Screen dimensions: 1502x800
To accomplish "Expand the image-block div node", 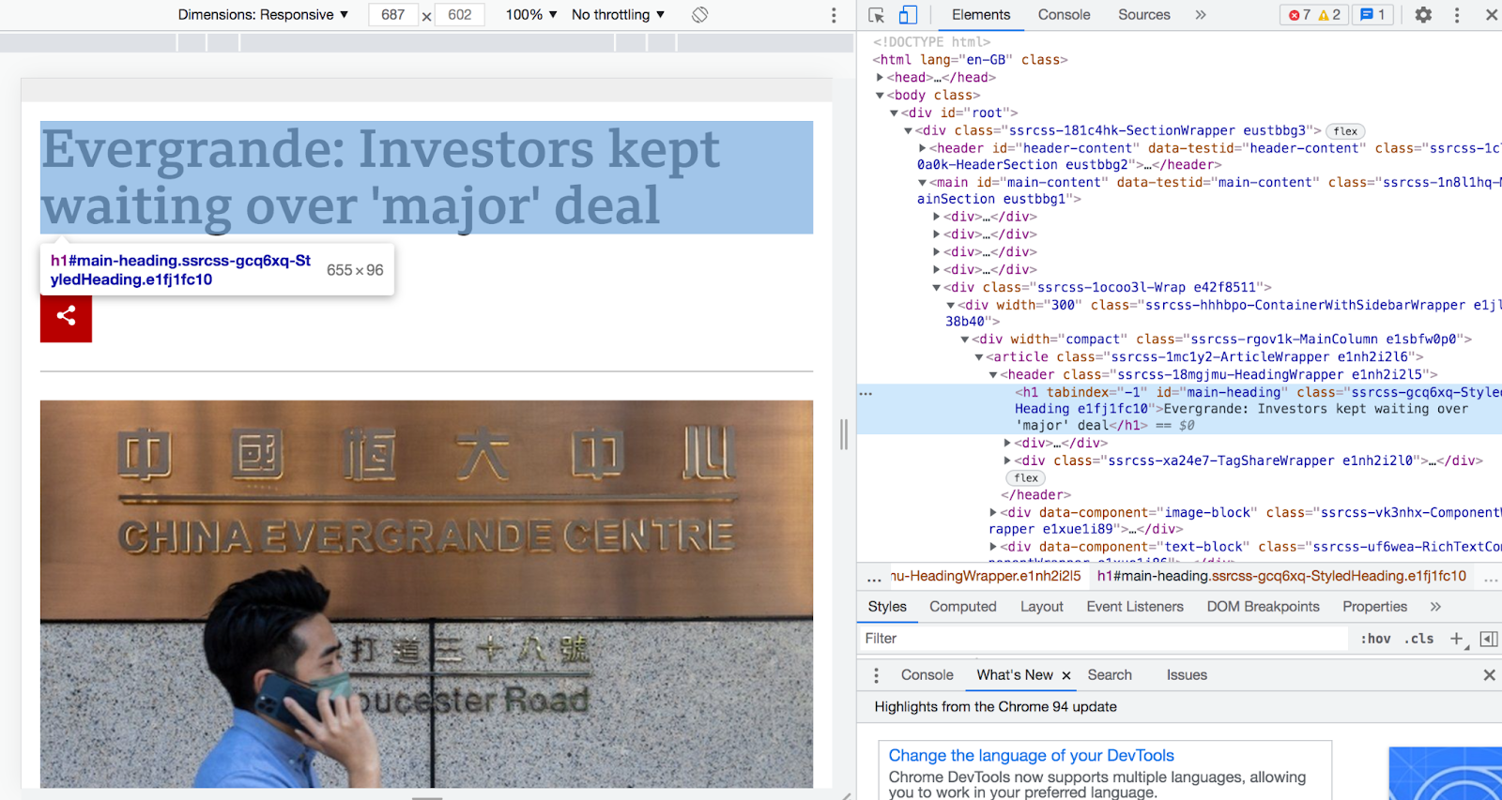I will click(993, 513).
